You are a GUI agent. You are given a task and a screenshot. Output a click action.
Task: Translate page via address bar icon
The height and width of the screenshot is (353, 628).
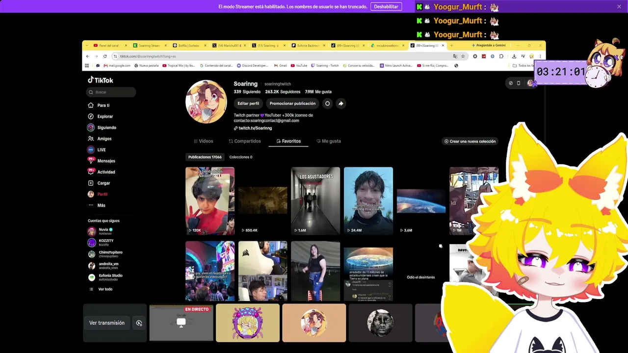(x=455, y=56)
